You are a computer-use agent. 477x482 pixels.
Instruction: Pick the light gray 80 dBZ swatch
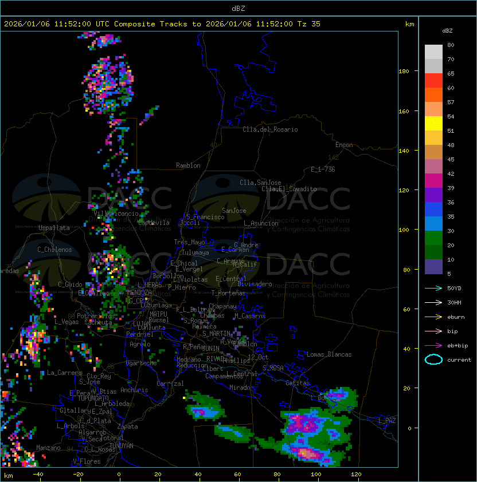click(433, 52)
